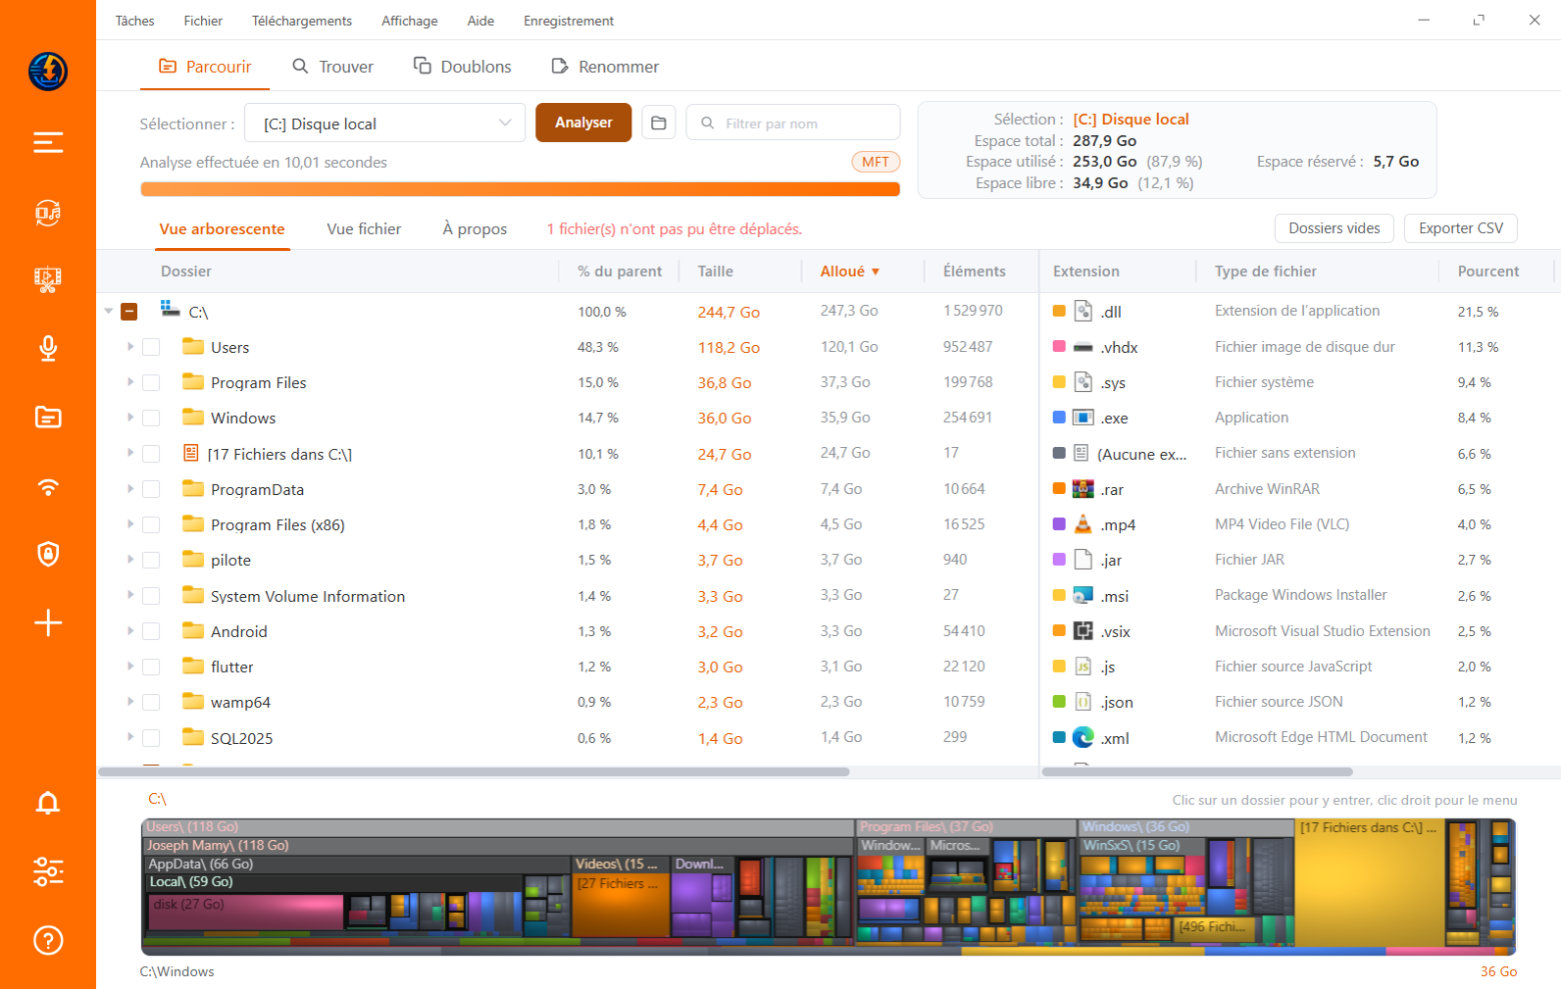
Task: Open the Renommer tab
Action: (605, 67)
